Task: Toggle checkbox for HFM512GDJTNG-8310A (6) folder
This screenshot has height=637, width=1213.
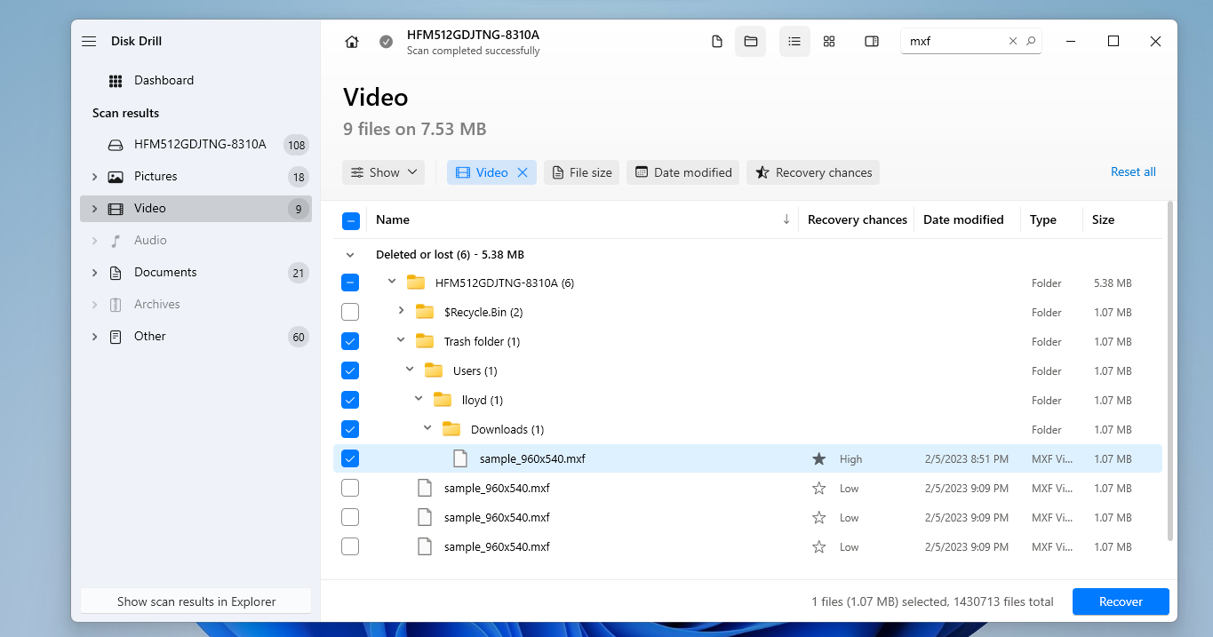Action: click(350, 283)
